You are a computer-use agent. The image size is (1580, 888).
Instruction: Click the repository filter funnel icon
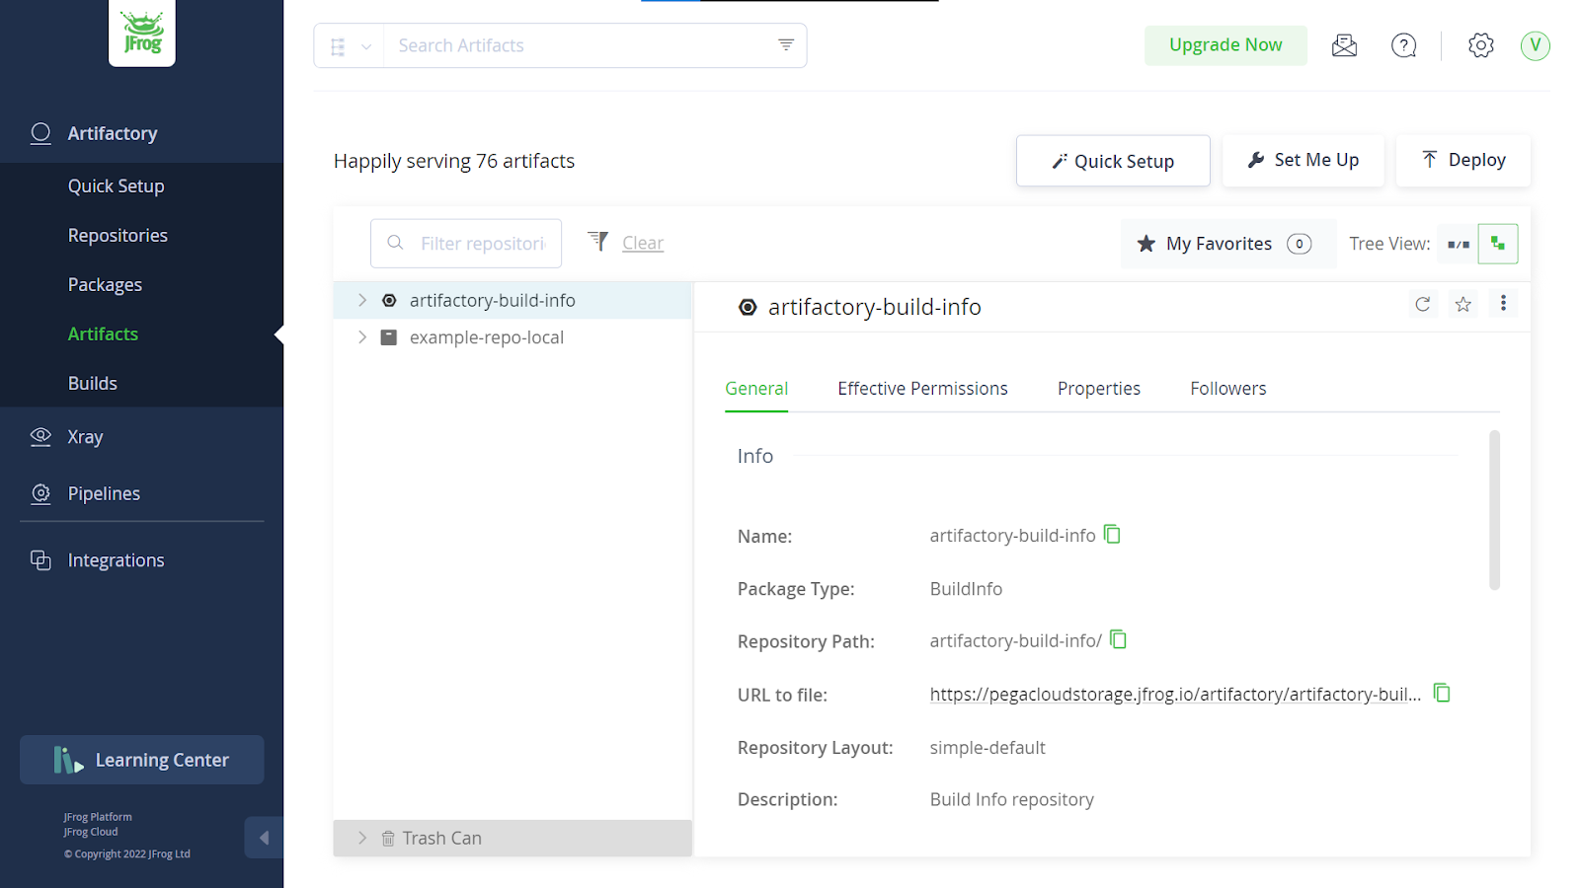click(597, 242)
